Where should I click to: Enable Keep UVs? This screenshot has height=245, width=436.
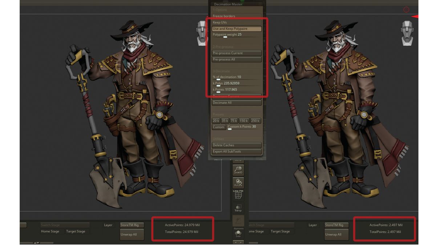tap(236, 22)
